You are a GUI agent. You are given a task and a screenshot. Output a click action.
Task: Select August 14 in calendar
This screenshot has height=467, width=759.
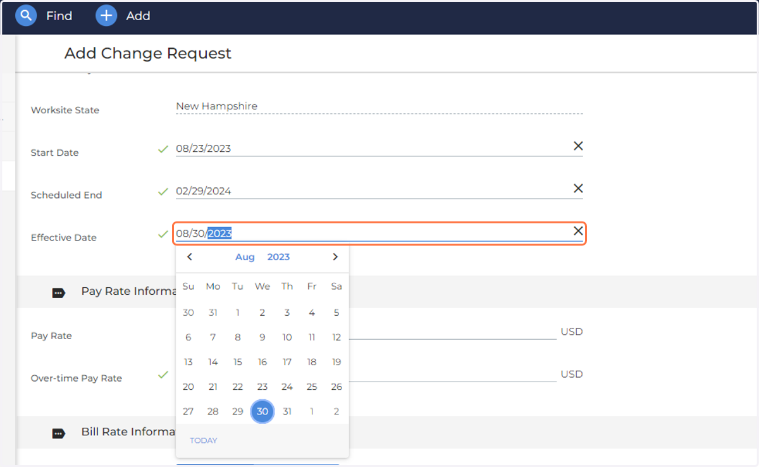tap(213, 362)
